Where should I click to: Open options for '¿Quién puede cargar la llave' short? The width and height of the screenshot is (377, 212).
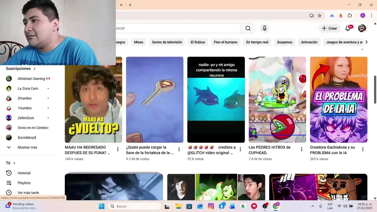pyautogui.click(x=179, y=149)
